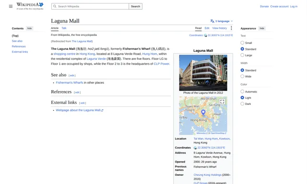Open the CLP Power link

(x=161, y=64)
